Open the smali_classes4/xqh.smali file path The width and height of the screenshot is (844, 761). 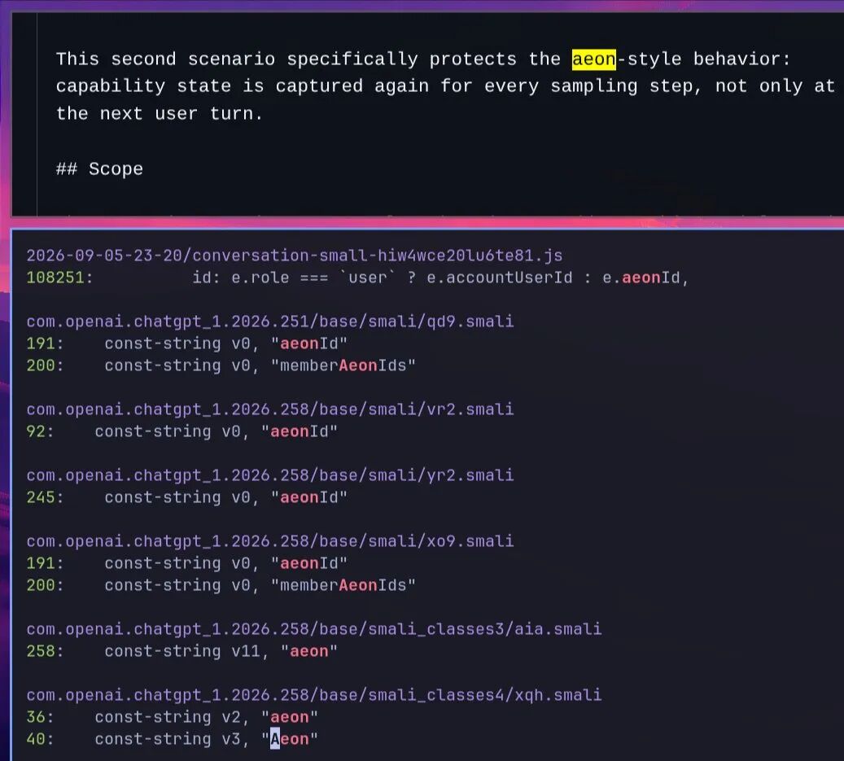point(314,695)
